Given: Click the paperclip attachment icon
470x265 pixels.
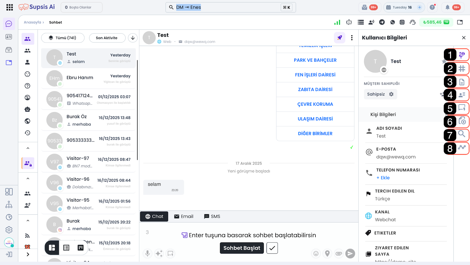Looking at the screenshot, I should [339, 253].
